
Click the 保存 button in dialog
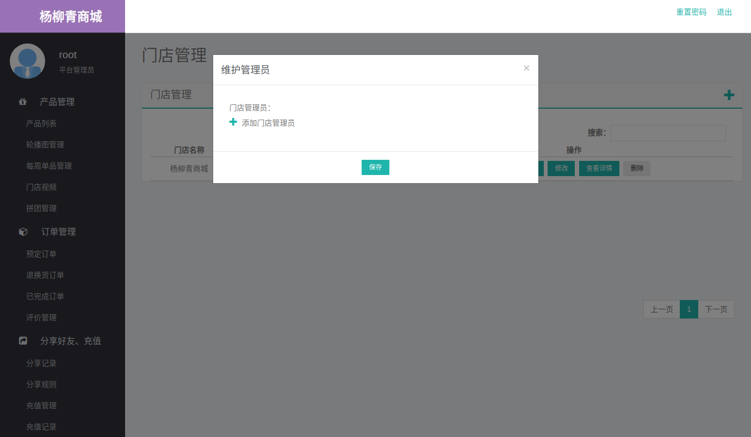click(x=375, y=167)
